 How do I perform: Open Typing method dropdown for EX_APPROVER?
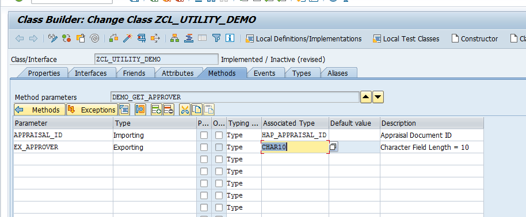[x=244, y=148]
